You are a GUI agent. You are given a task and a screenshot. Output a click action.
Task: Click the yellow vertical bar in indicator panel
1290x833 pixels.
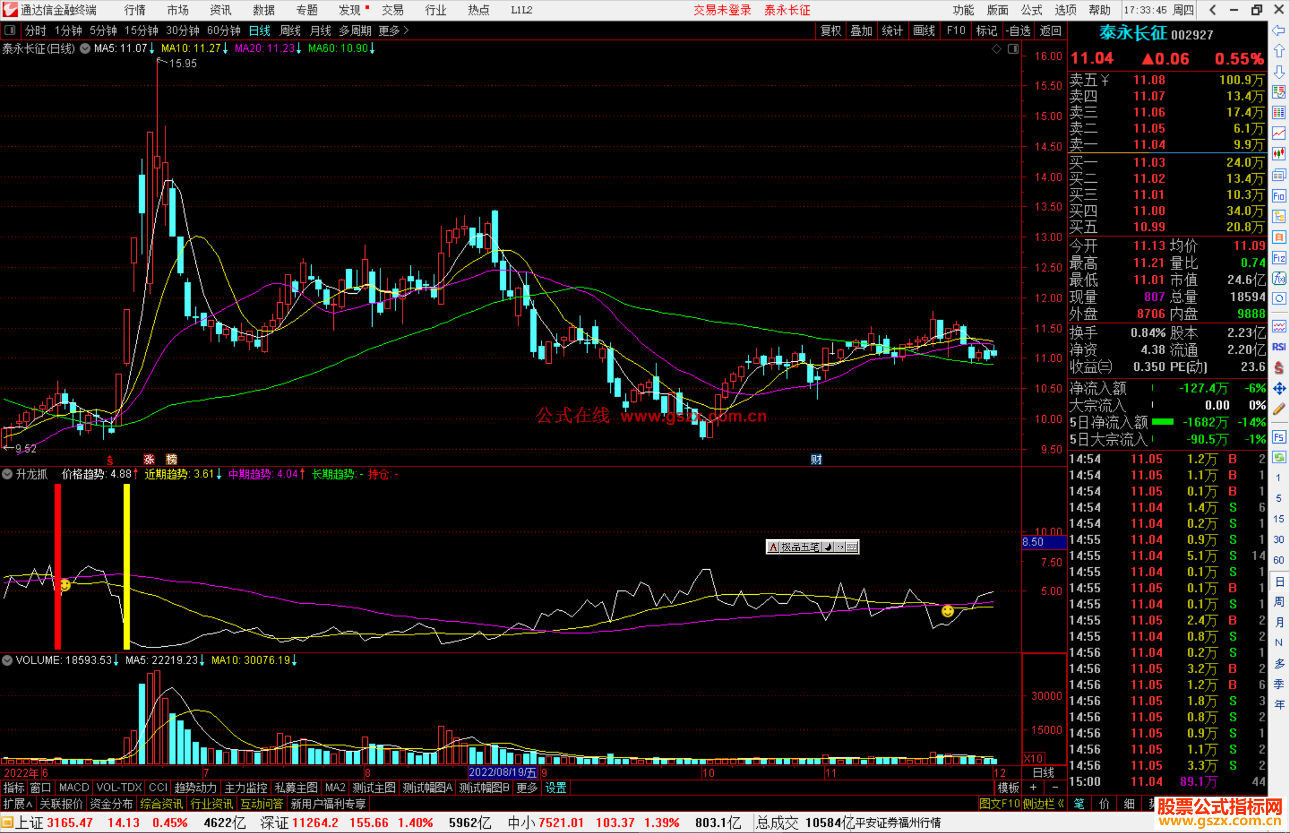click(x=127, y=566)
